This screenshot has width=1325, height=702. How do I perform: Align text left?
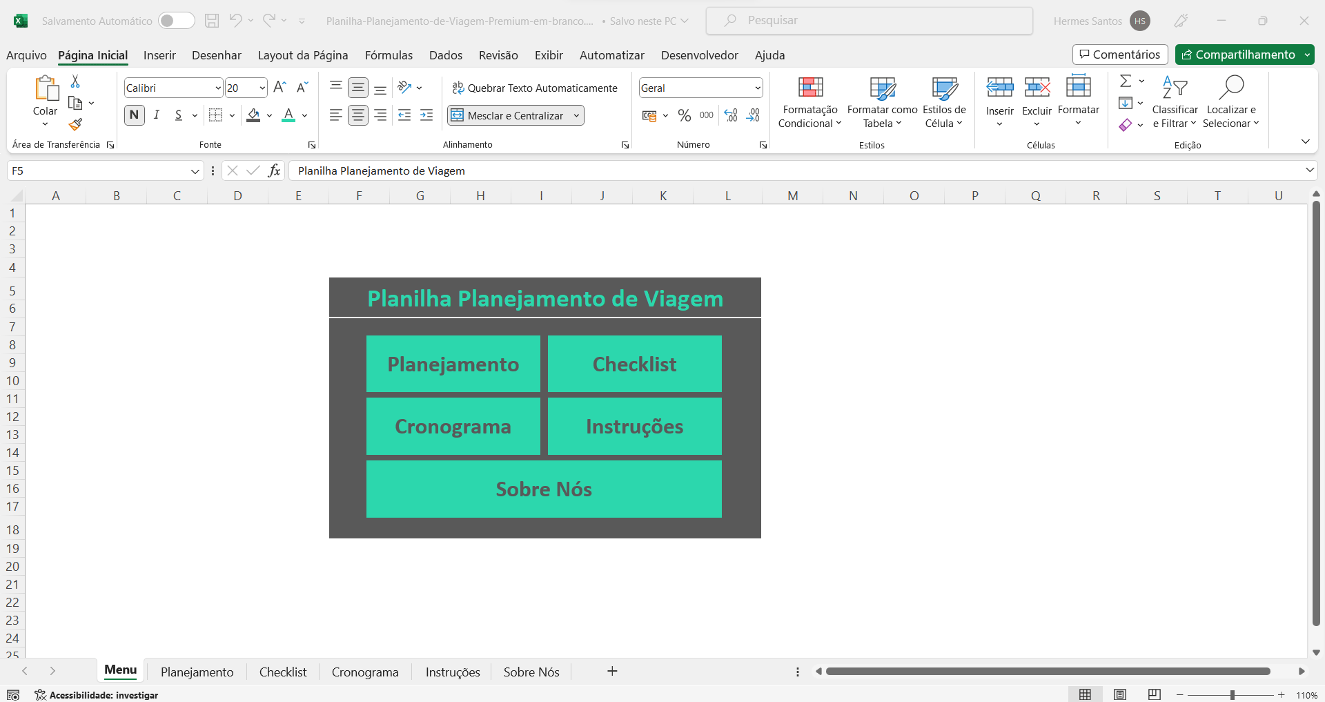coord(336,115)
